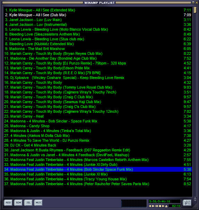Skip to next track mini button
Viewport: 199px width, 210px height.
point(163,206)
